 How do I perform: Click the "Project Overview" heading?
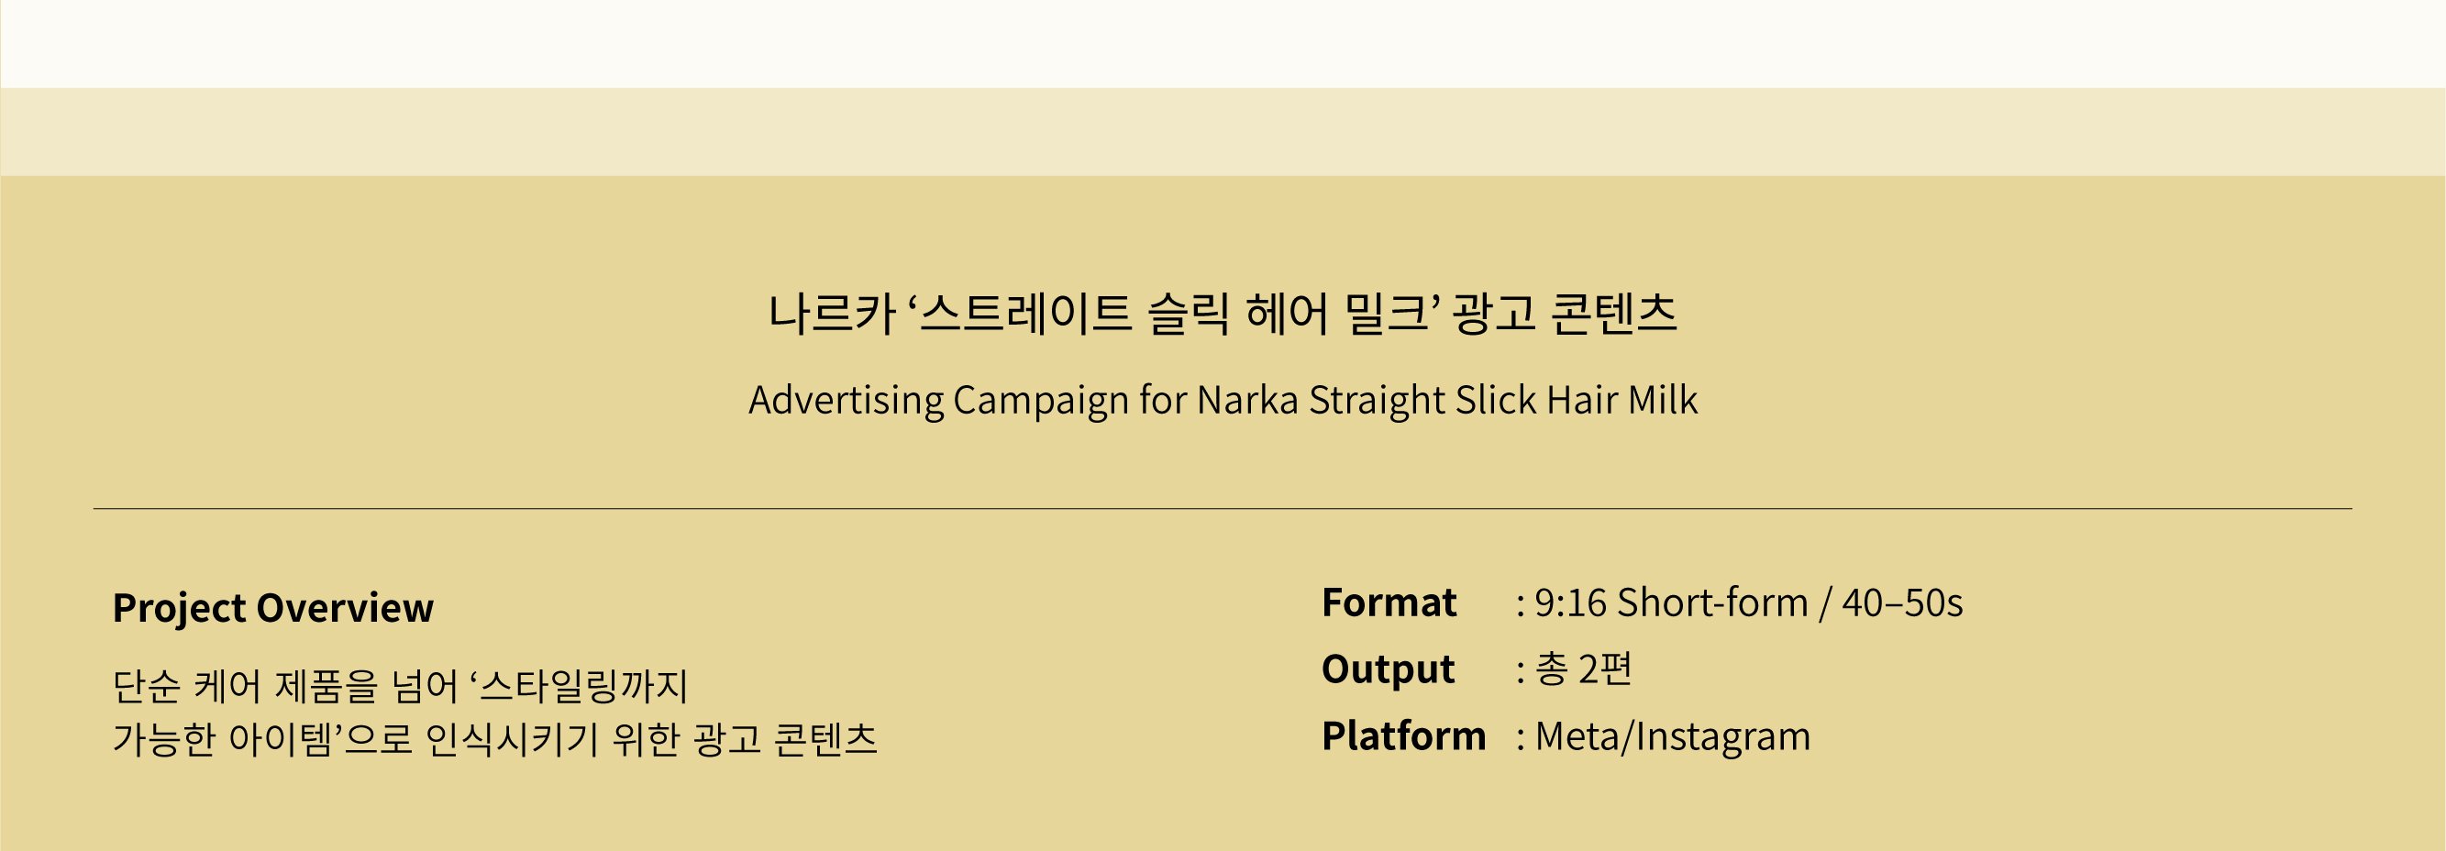(272, 608)
